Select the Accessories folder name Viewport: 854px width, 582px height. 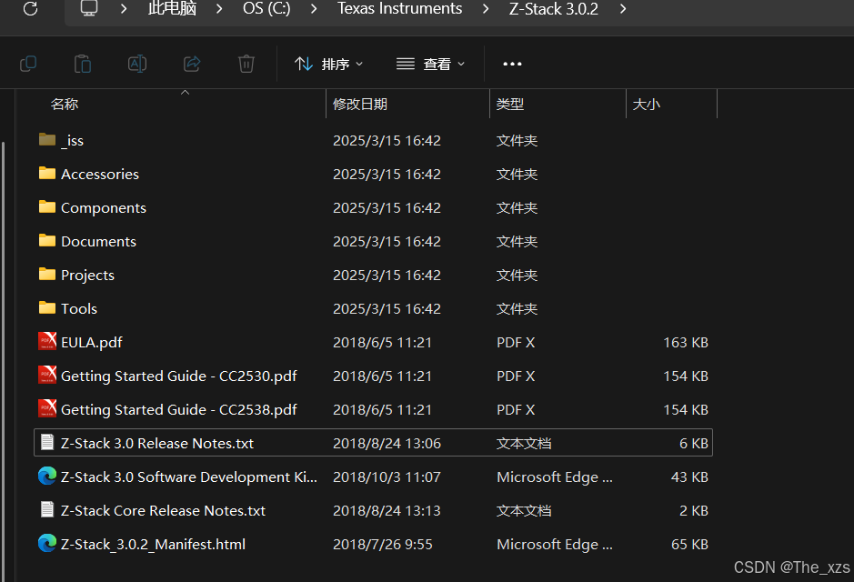[100, 175]
